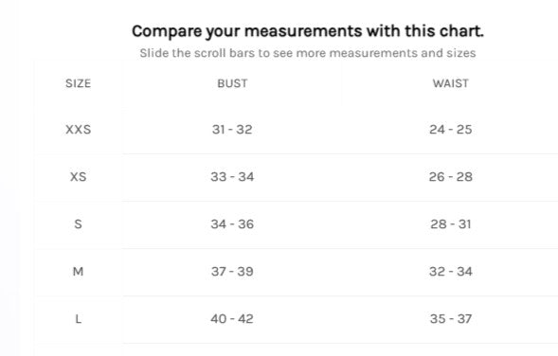
Task: Select the M size row label
Action: [x=79, y=272]
